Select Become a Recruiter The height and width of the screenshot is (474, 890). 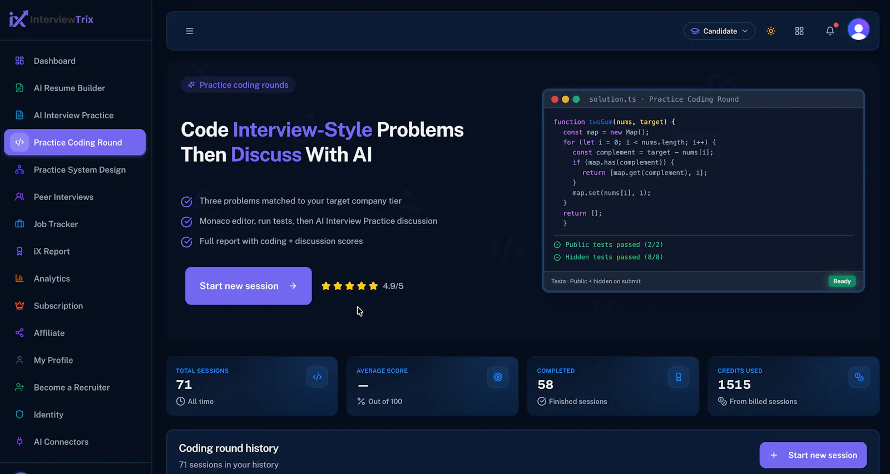tap(75, 387)
